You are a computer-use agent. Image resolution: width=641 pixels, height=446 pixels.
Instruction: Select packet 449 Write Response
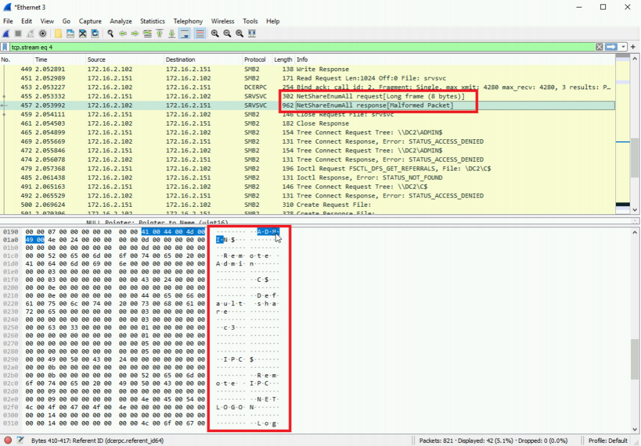point(307,69)
